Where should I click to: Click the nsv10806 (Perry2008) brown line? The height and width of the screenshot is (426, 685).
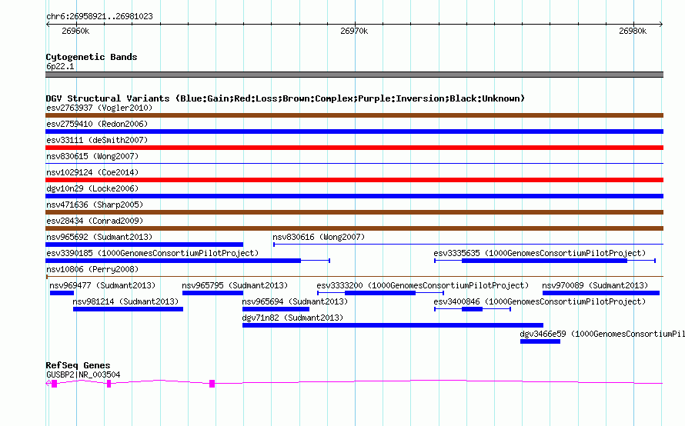tap(354, 276)
